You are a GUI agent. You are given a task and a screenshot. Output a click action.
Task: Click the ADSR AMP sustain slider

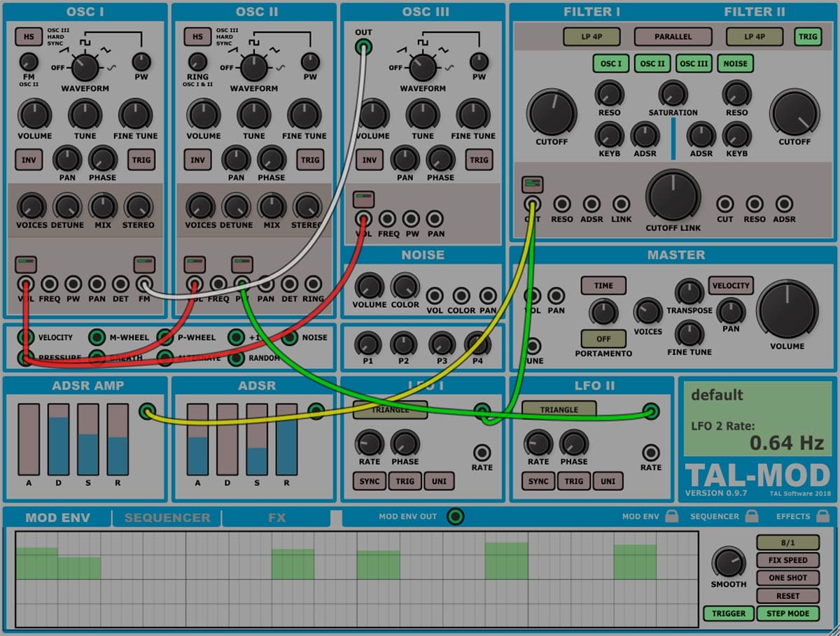pyautogui.click(x=88, y=439)
